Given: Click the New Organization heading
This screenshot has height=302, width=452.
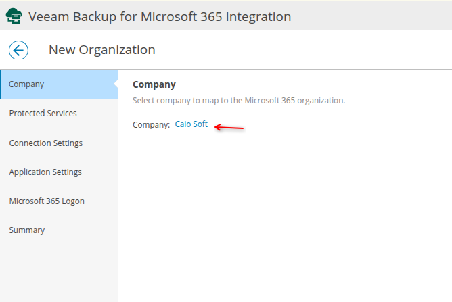Looking at the screenshot, I should [101, 49].
